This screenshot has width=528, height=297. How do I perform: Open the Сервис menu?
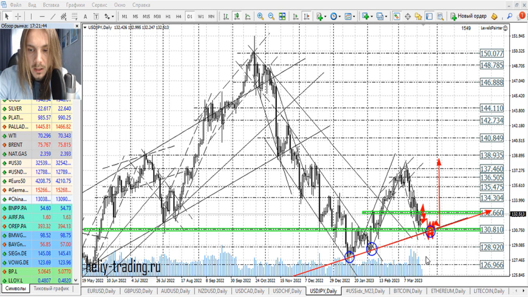click(100, 5)
